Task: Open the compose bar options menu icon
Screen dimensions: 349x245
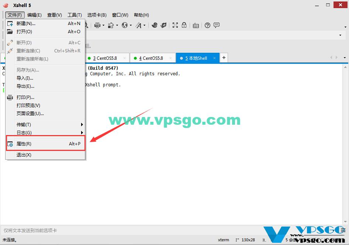Action: (x=344, y=230)
